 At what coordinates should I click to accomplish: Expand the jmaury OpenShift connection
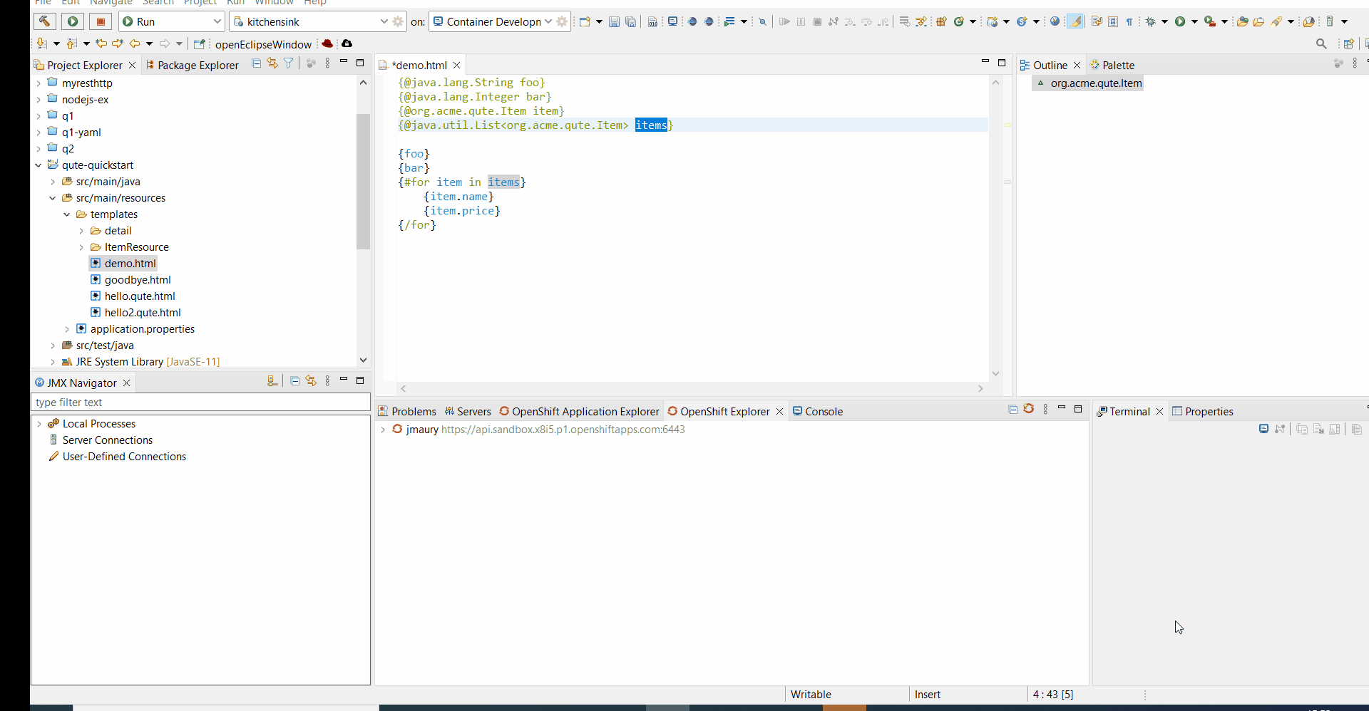click(x=383, y=430)
